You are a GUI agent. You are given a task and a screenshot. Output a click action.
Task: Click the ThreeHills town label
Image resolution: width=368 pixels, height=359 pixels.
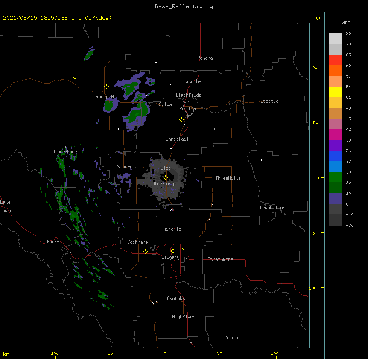(x=228, y=178)
